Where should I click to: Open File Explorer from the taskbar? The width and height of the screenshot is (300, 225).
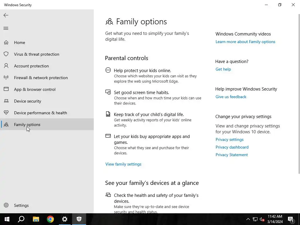click(x=36, y=219)
